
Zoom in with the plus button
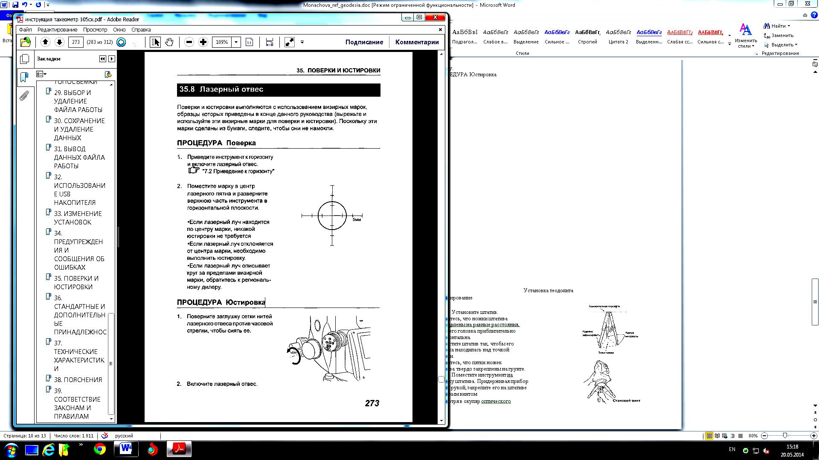point(203,42)
